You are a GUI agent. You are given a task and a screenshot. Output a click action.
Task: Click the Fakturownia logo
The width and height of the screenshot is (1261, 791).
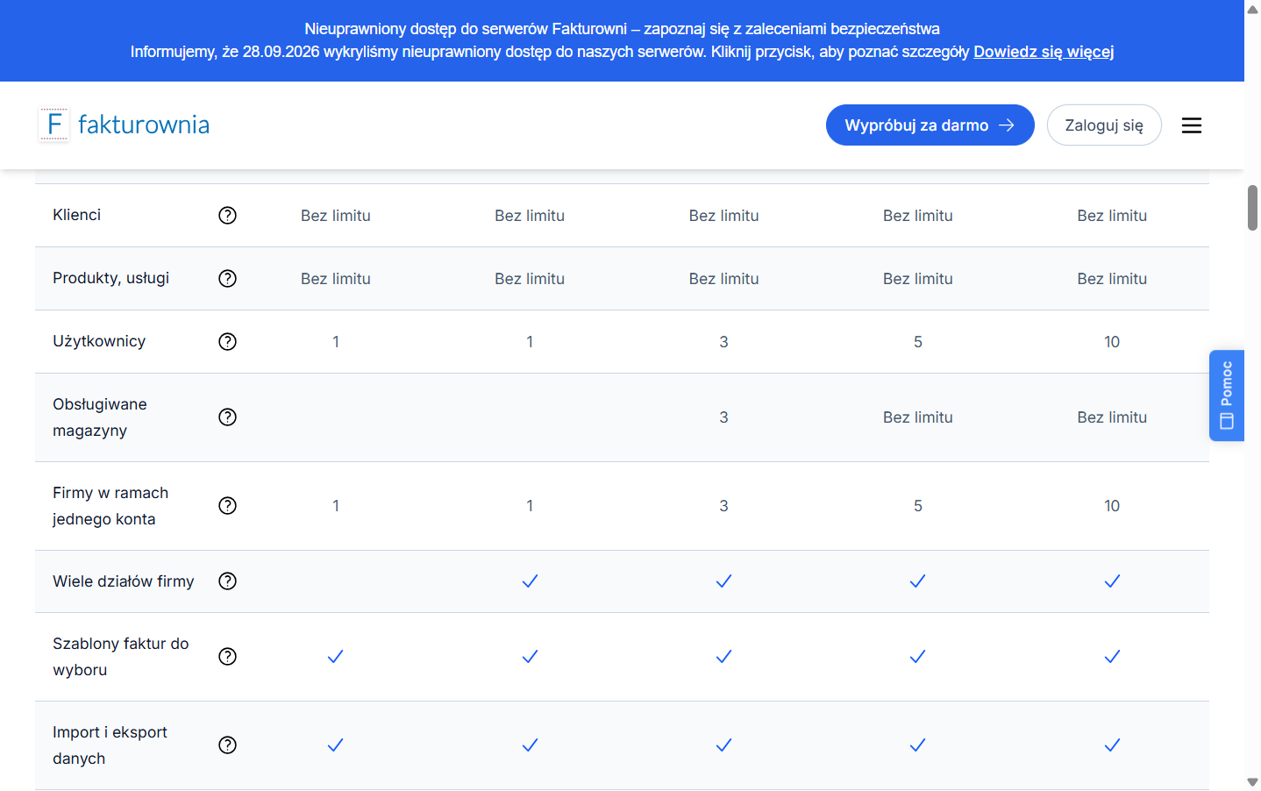point(124,125)
